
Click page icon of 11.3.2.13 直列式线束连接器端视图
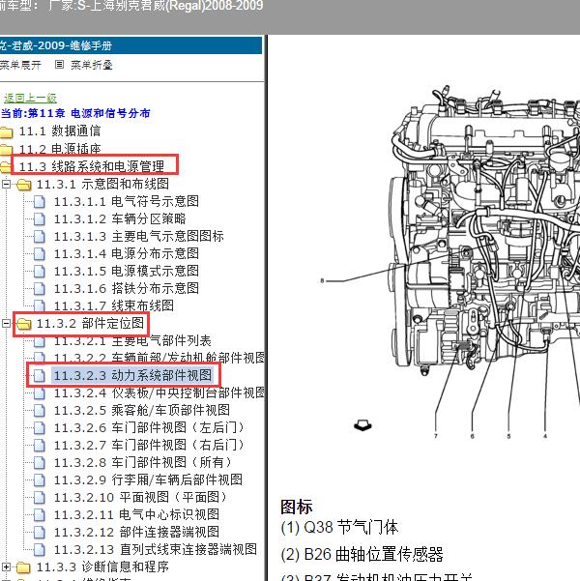click(40, 550)
